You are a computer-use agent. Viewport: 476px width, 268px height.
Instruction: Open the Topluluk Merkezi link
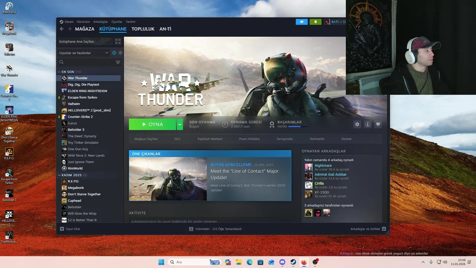point(210,139)
